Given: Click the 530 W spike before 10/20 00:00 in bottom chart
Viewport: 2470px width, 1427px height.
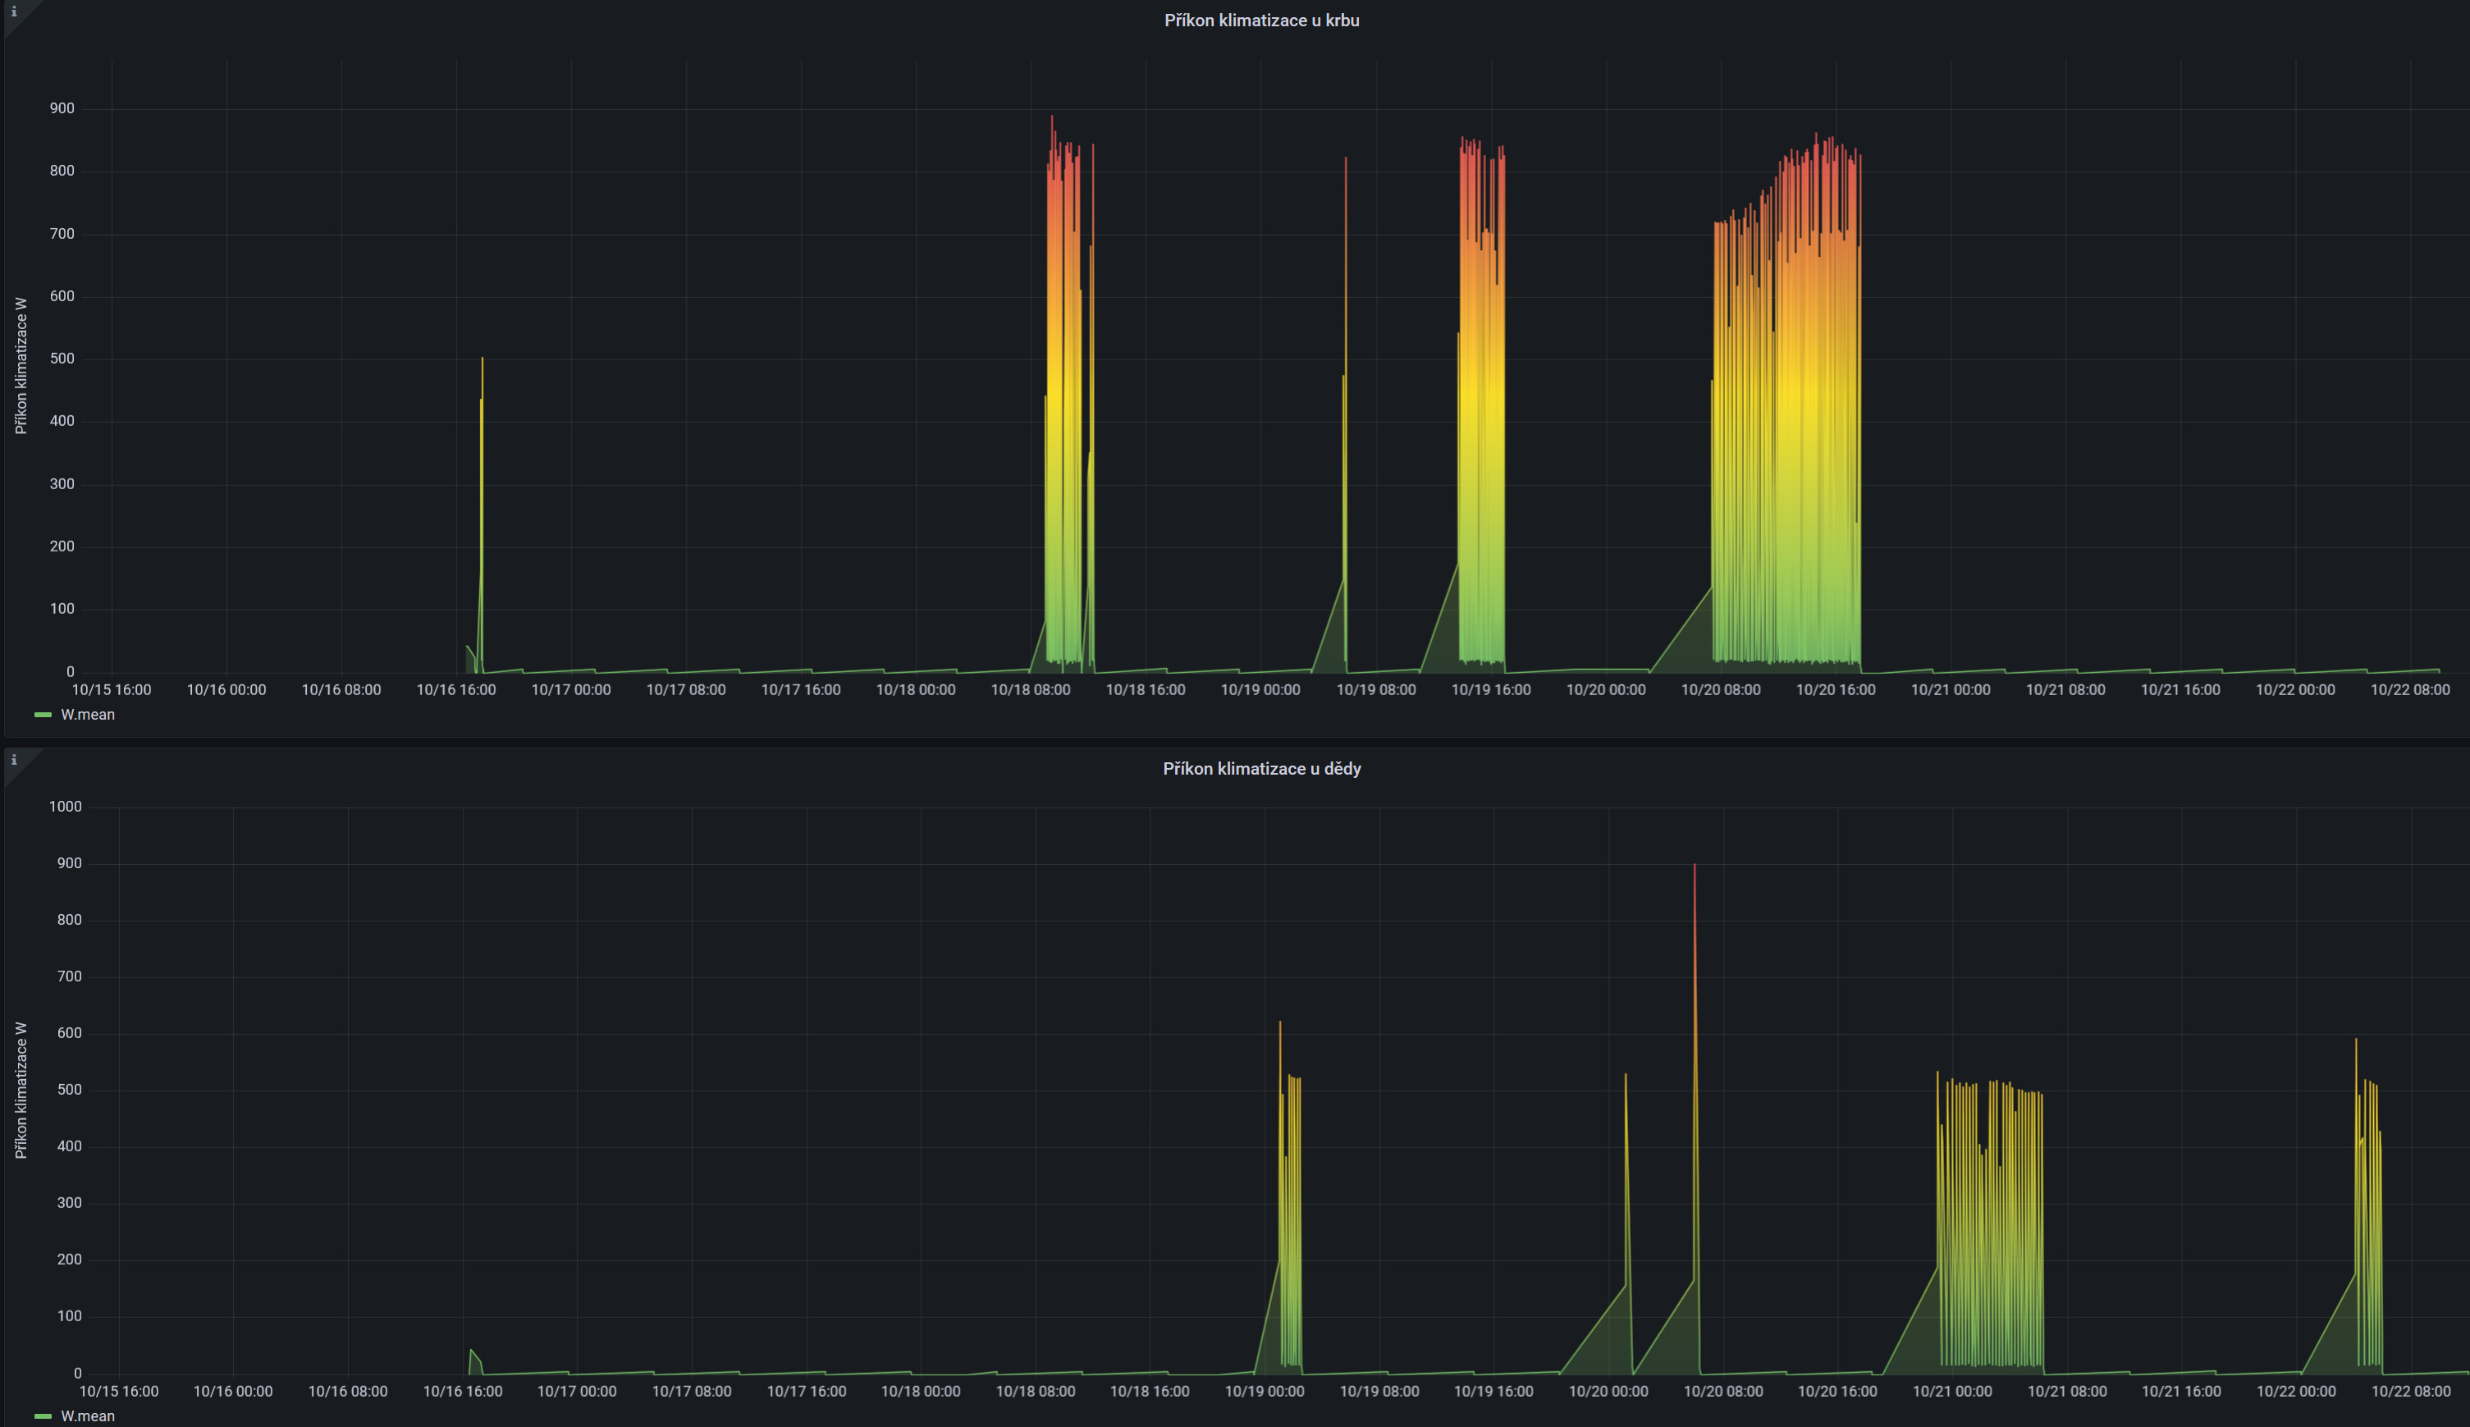Looking at the screenshot, I should click(x=1626, y=1088).
